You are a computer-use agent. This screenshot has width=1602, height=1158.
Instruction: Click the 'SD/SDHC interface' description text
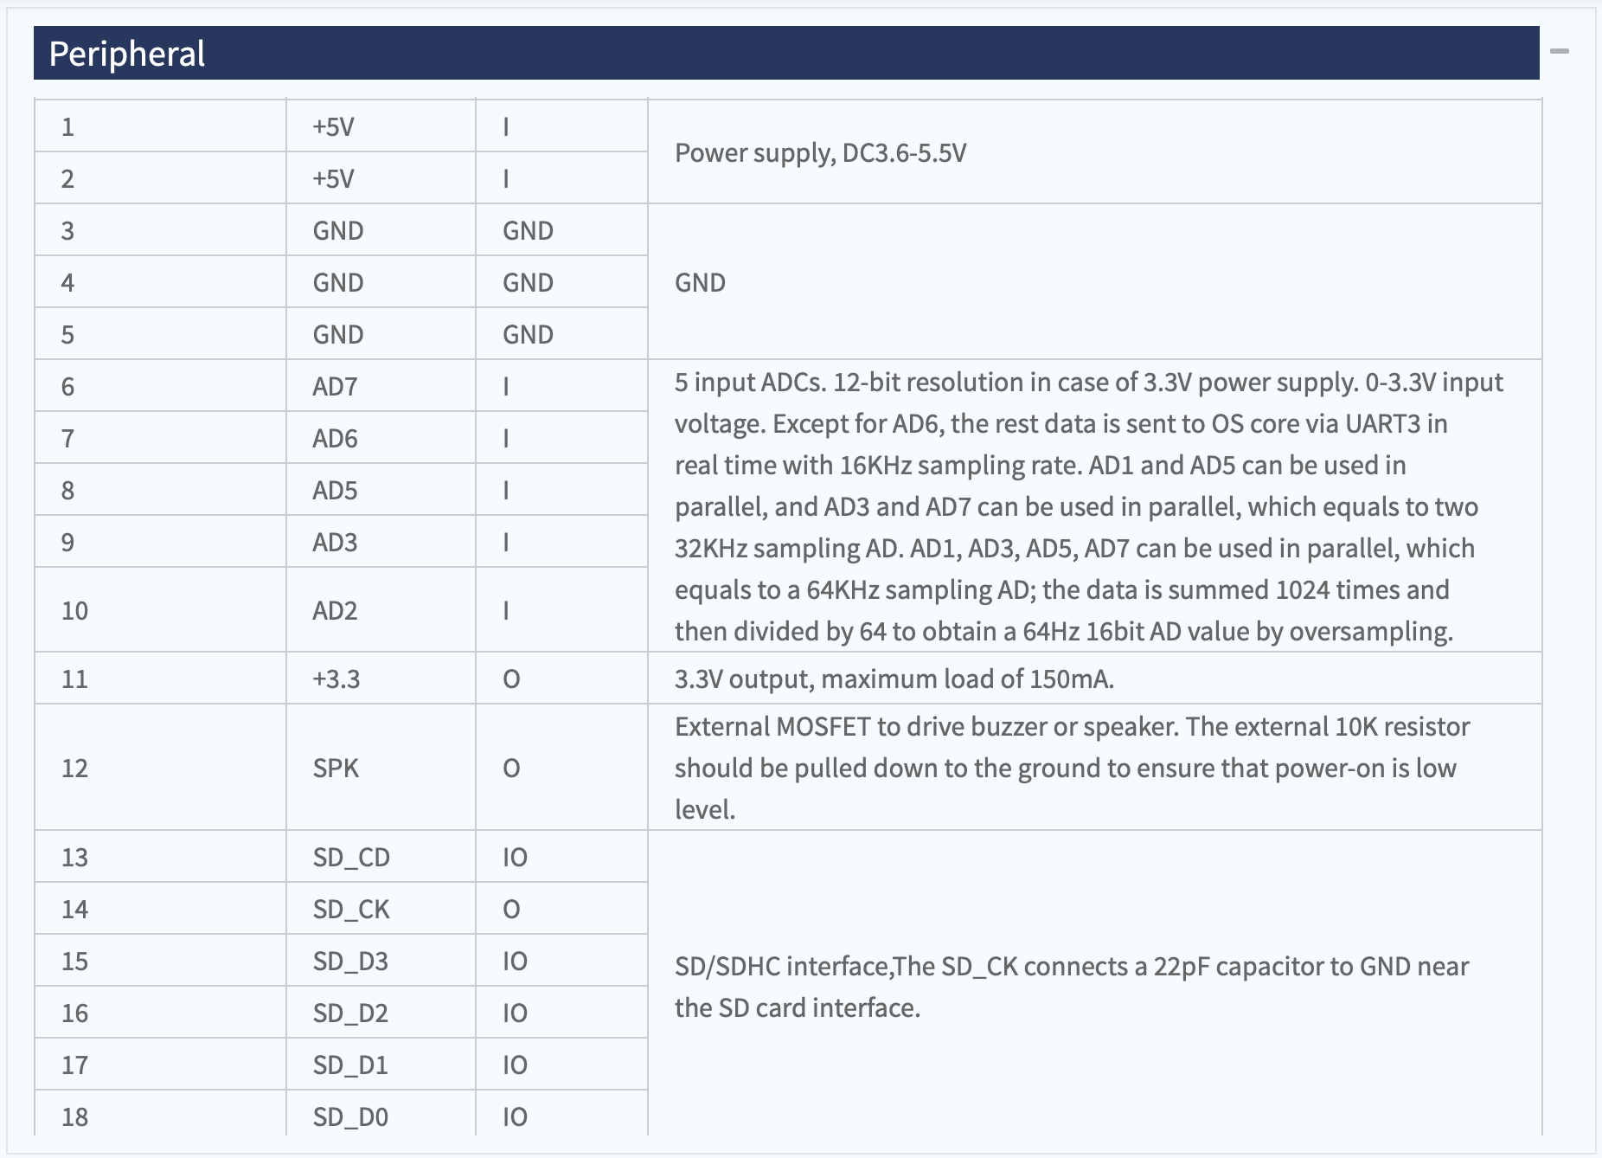click(x=1072, y=987)
